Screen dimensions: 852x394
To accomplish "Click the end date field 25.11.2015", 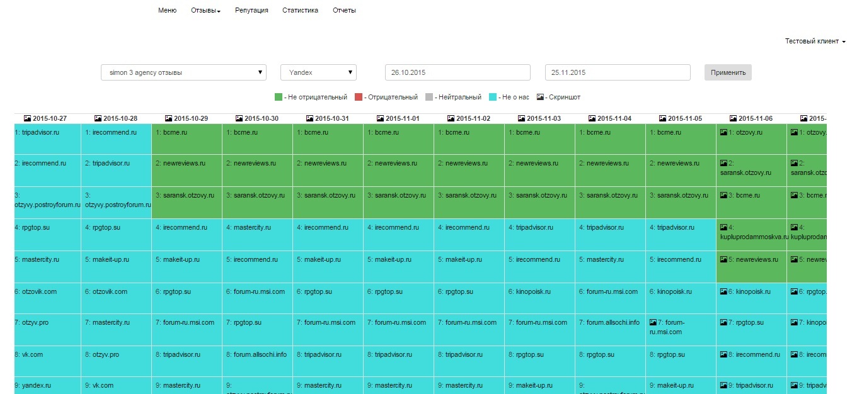I will (618, 72).
